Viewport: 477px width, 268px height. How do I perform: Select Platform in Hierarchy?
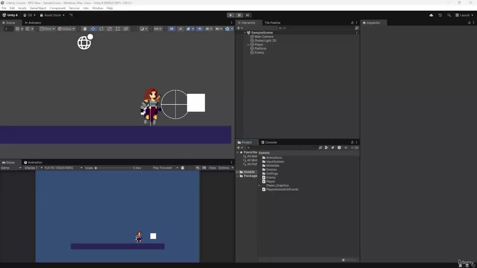tap(260, 48)
